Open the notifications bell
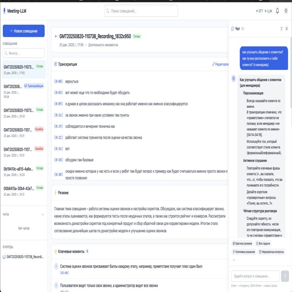 coord(277,11)
